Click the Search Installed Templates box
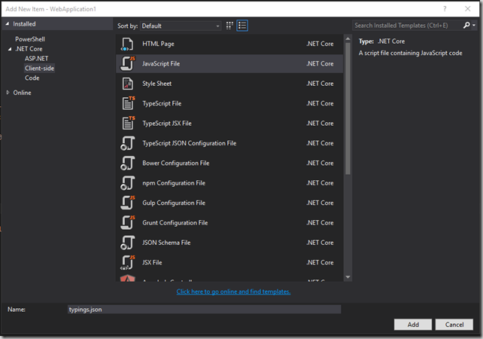The height and width of the screenshot is (339, 483). (x=407, y=26)
